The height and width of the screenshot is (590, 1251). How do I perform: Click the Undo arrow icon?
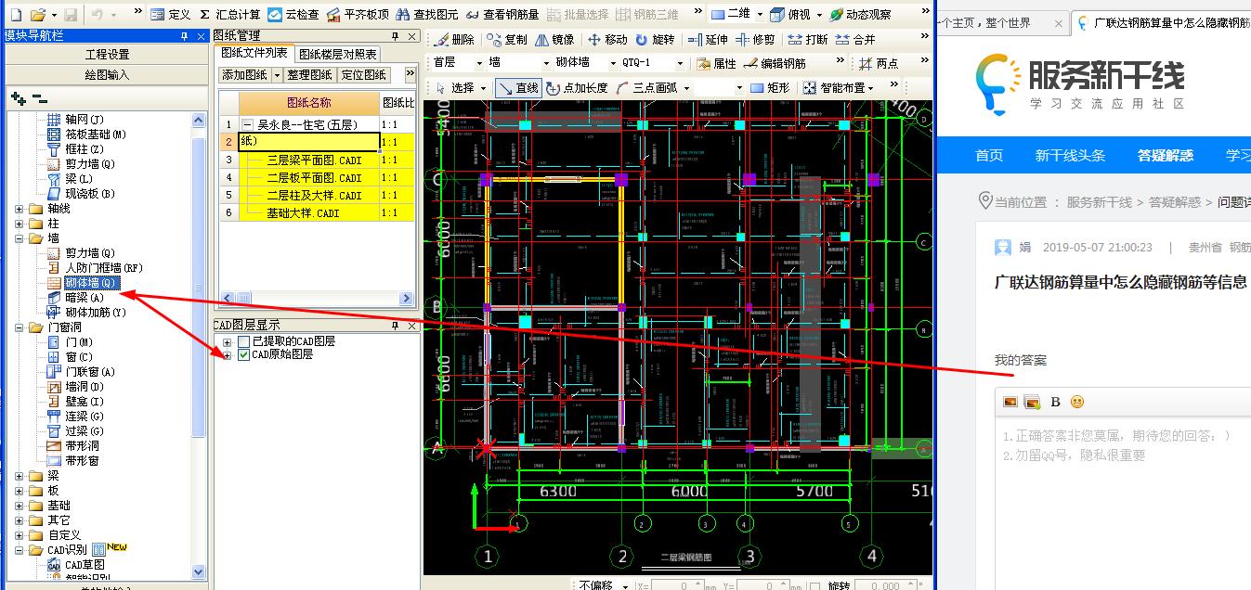point(98,15)
